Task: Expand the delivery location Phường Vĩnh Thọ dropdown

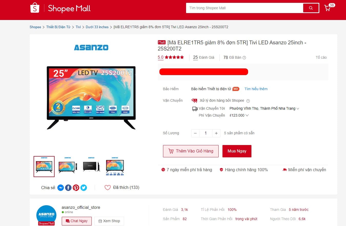Action: tap(264, 108)
